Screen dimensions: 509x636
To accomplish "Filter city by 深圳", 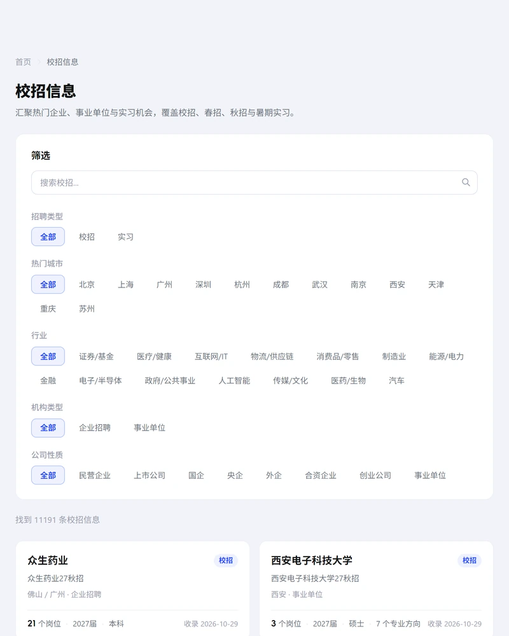I will 203,285.
